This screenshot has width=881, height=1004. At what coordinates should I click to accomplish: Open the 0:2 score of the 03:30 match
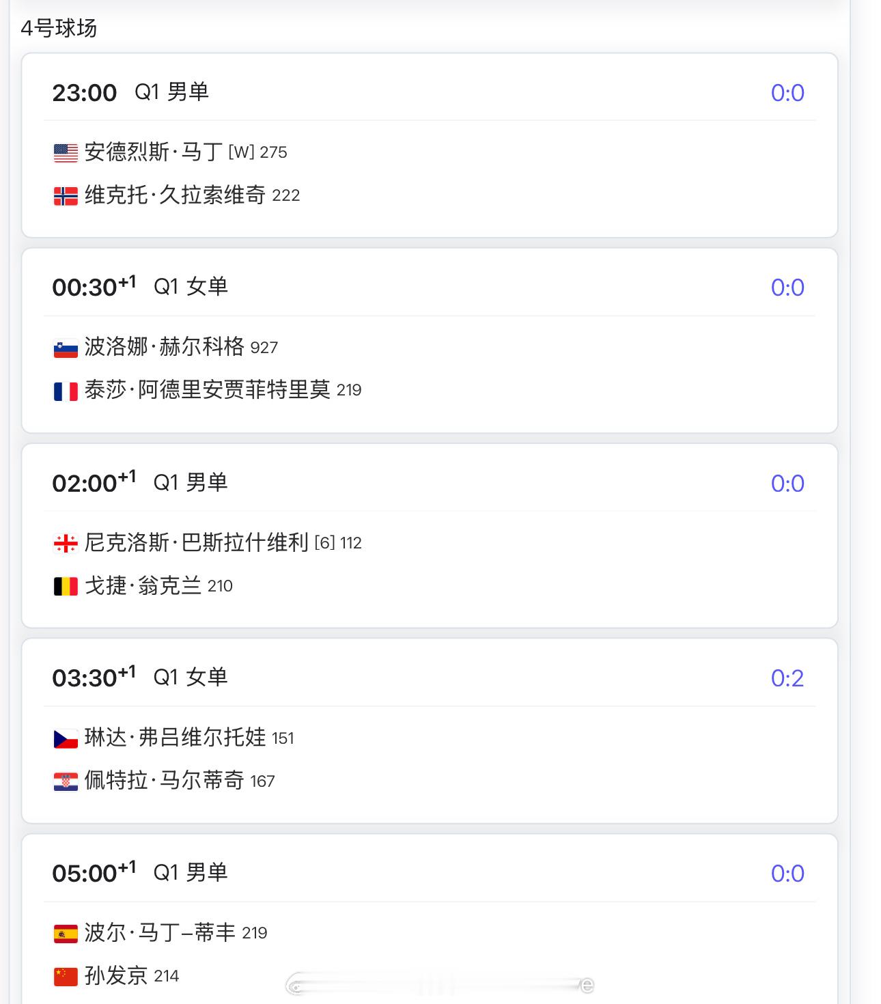787,678
